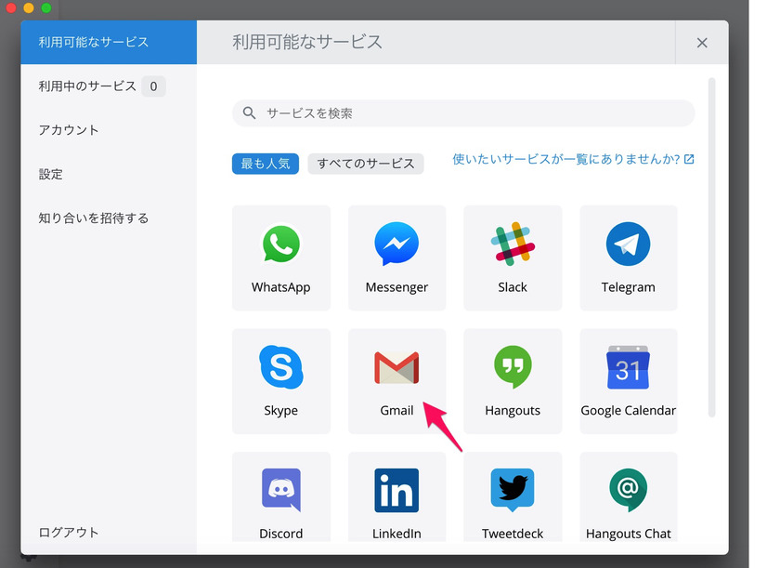Focus the サービスを検索 search field

463,113
